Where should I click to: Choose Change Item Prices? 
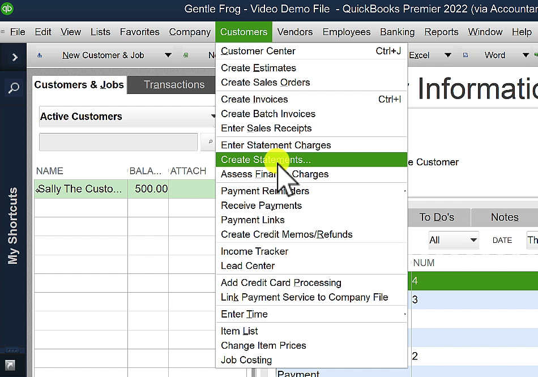pos(311,345)
